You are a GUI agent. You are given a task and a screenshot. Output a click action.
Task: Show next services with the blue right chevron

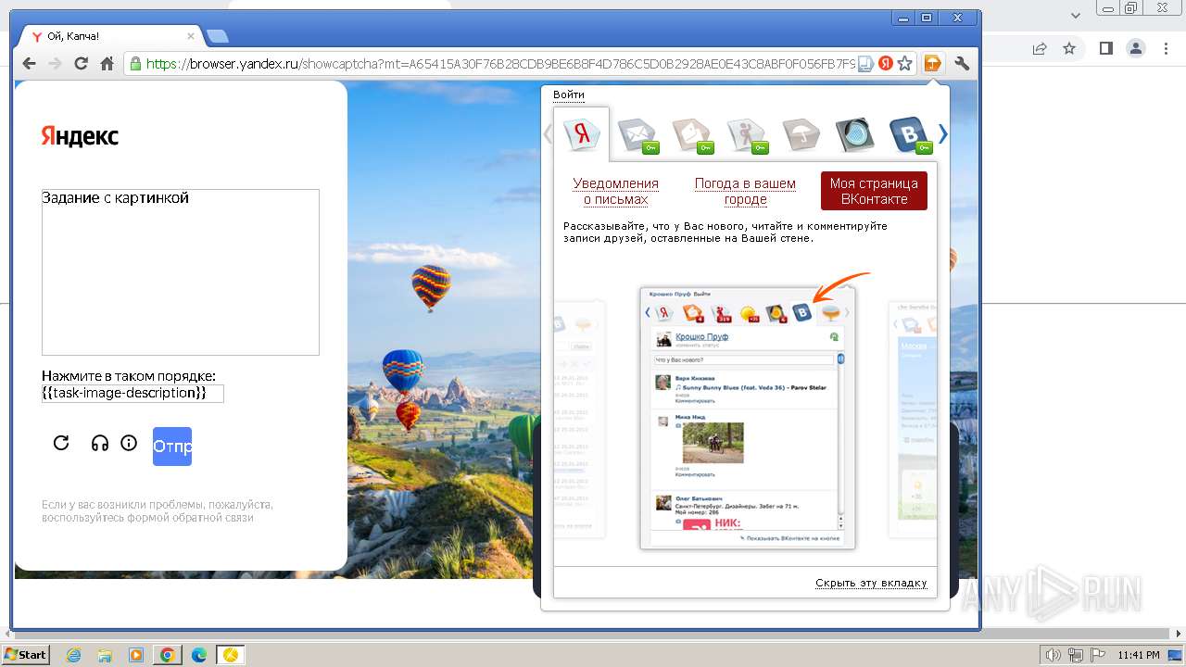943,134
